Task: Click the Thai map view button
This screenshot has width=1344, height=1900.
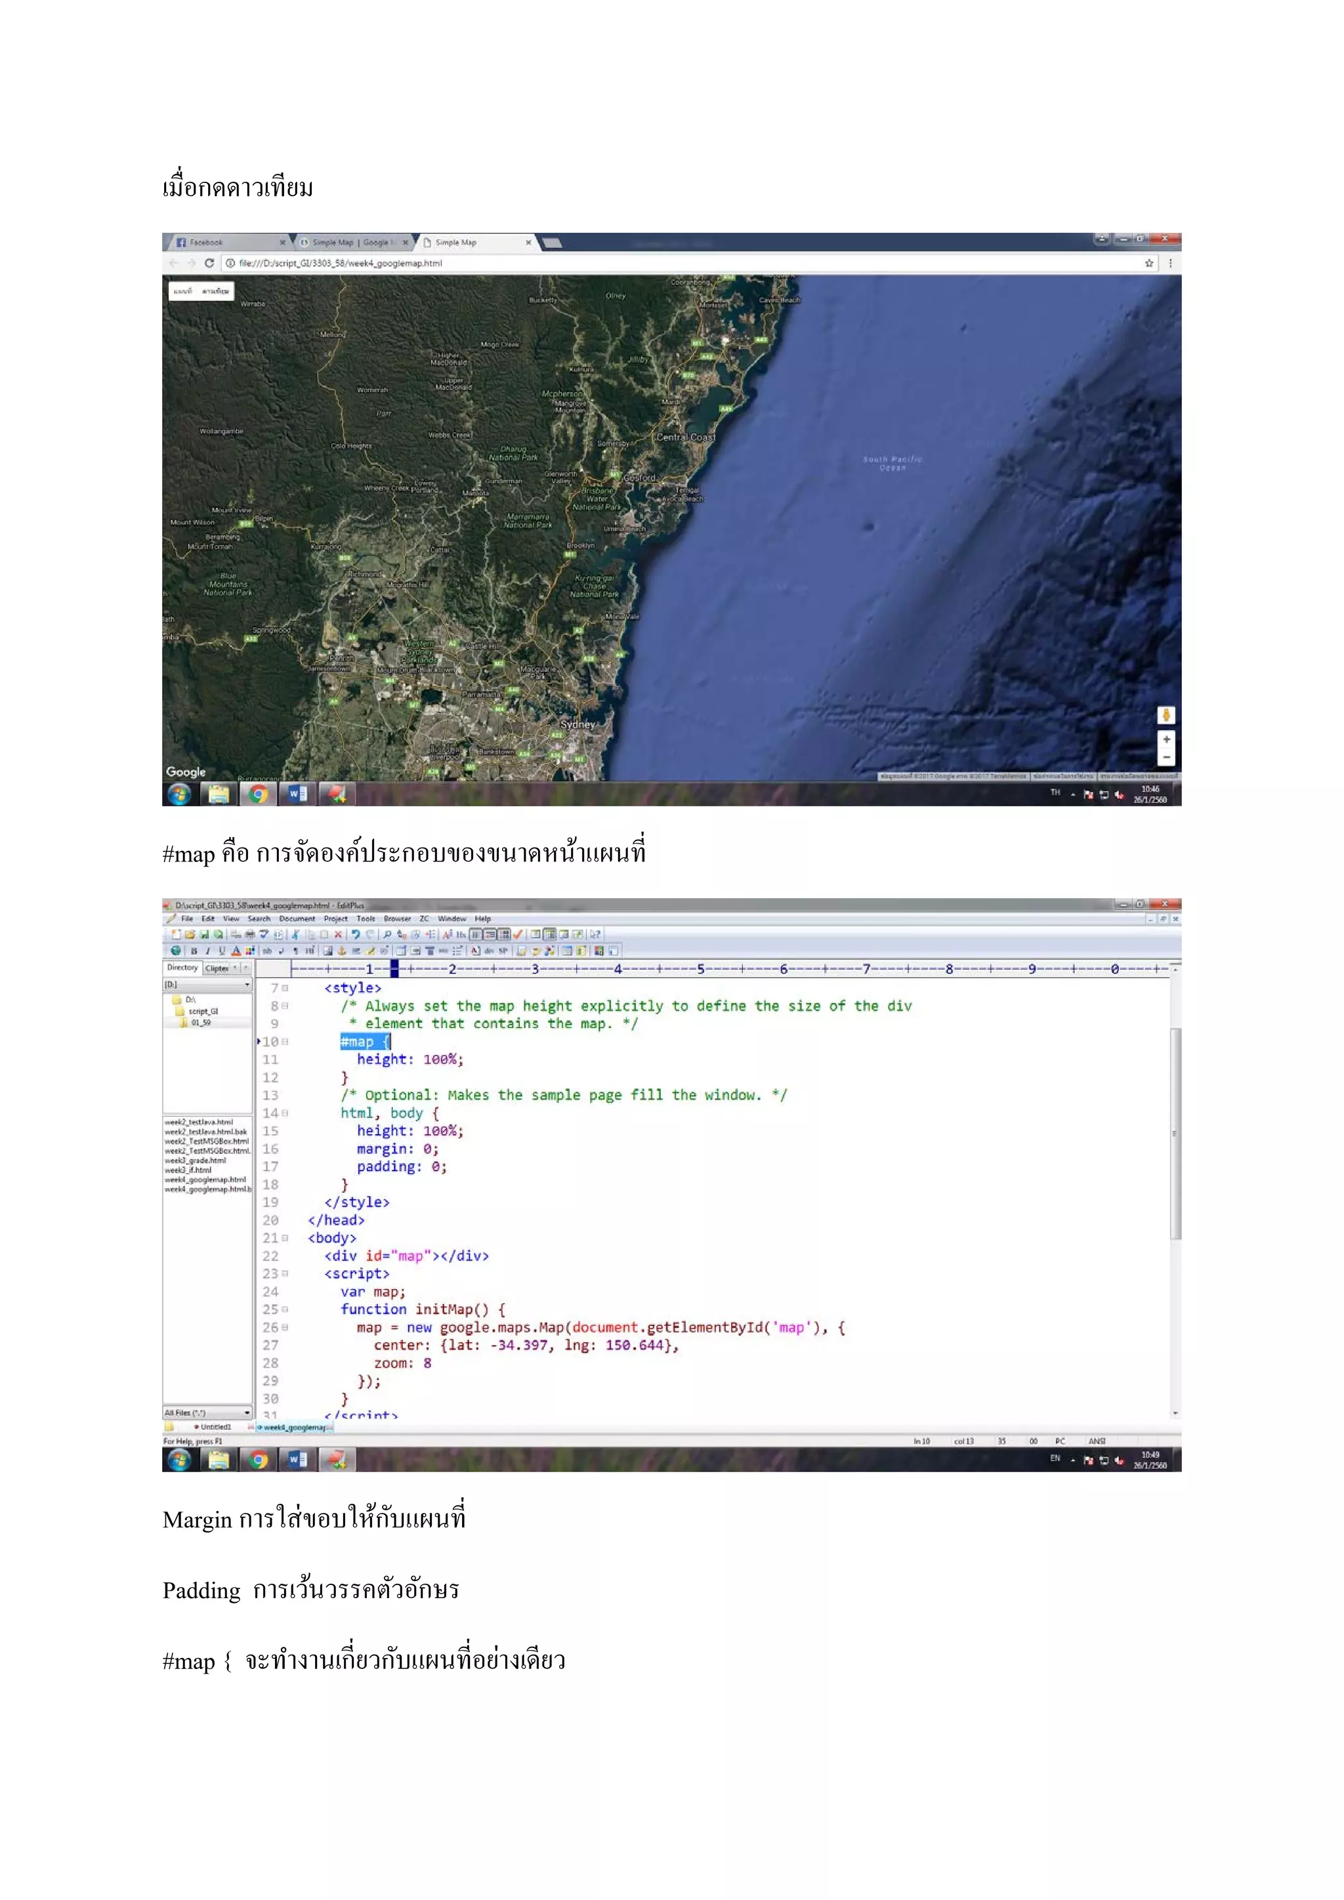Action: 183,291
